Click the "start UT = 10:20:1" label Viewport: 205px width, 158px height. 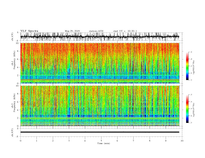click(x=125, y=31)
